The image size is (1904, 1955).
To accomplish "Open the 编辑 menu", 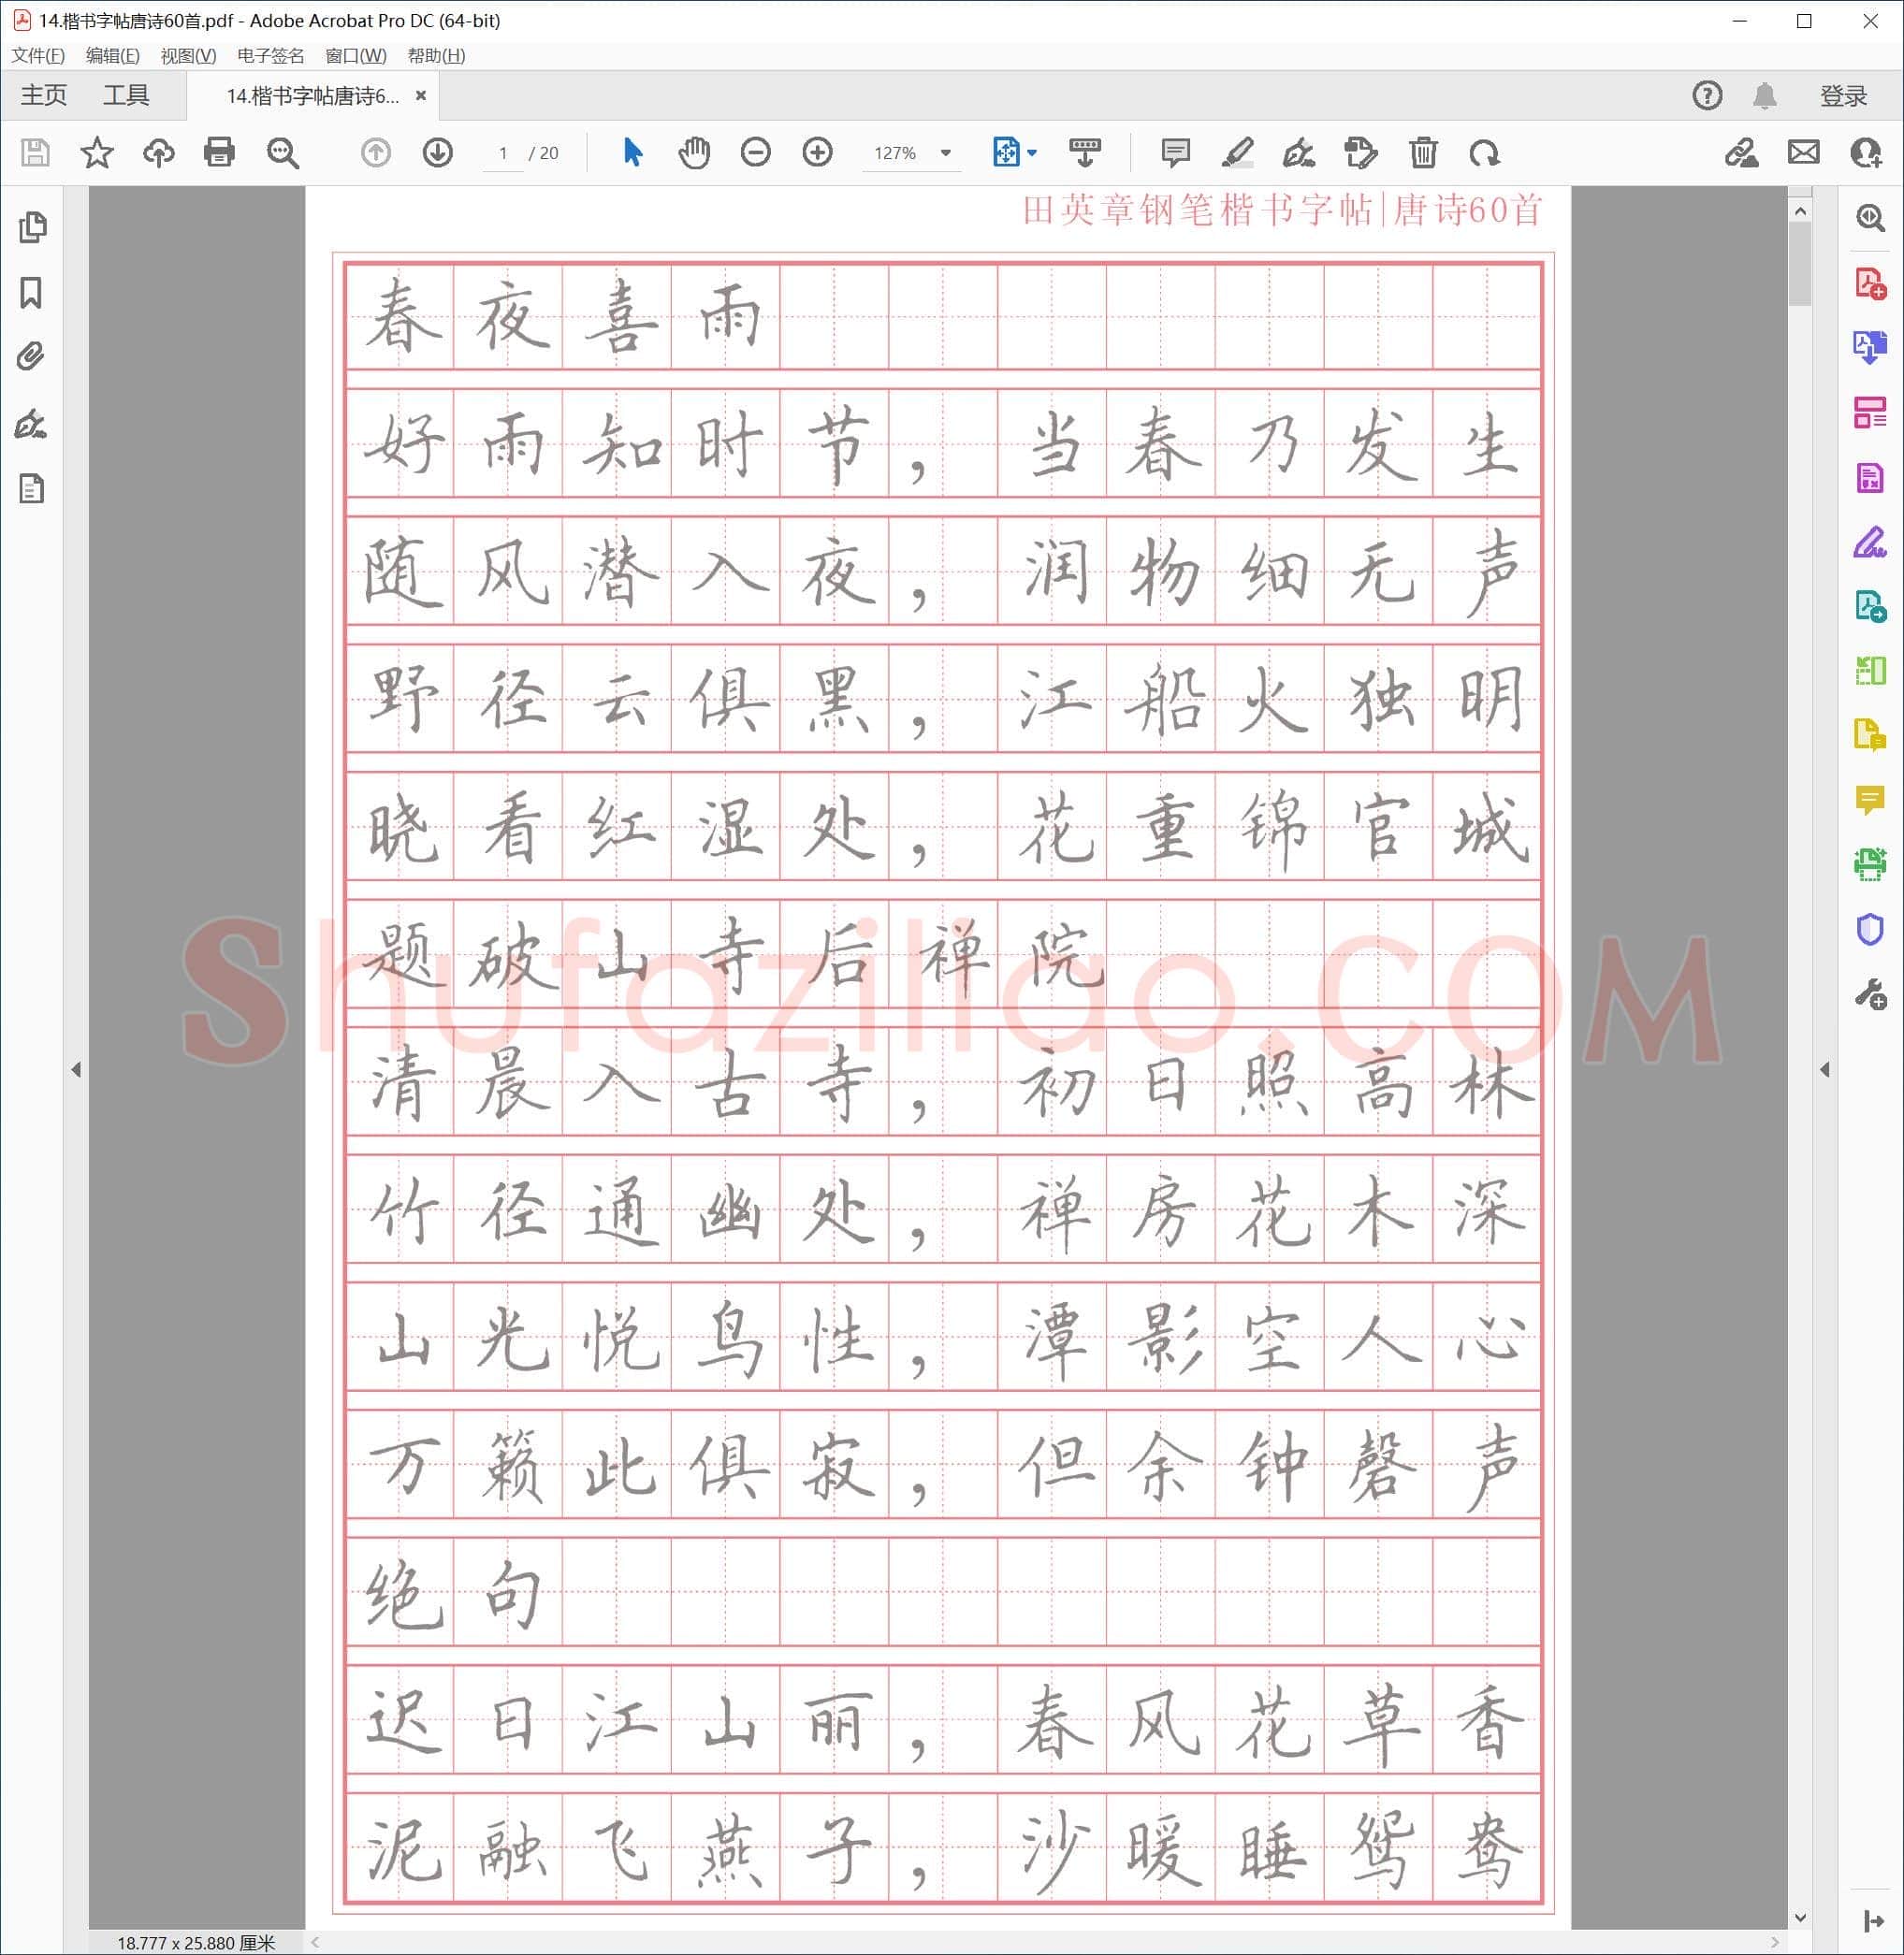I will 113,56.
